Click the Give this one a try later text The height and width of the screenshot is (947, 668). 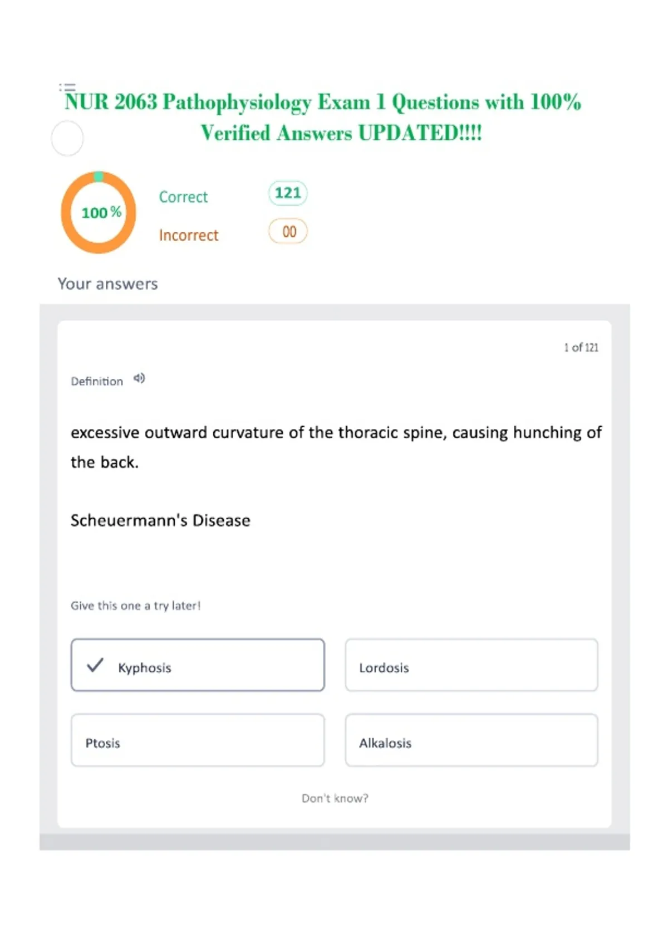(136, 606)
